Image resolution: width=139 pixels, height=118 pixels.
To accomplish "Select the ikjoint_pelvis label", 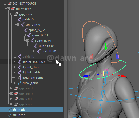I will point(31,72).
